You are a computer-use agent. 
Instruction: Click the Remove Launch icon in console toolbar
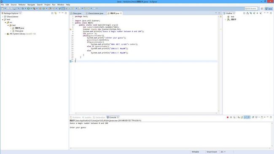(x=231, y=117)
